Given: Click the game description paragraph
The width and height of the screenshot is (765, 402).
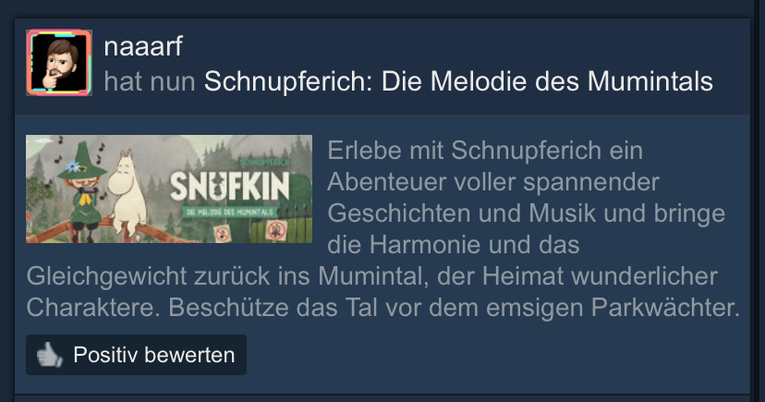Looking at the screenshot, I should point(383,229).
